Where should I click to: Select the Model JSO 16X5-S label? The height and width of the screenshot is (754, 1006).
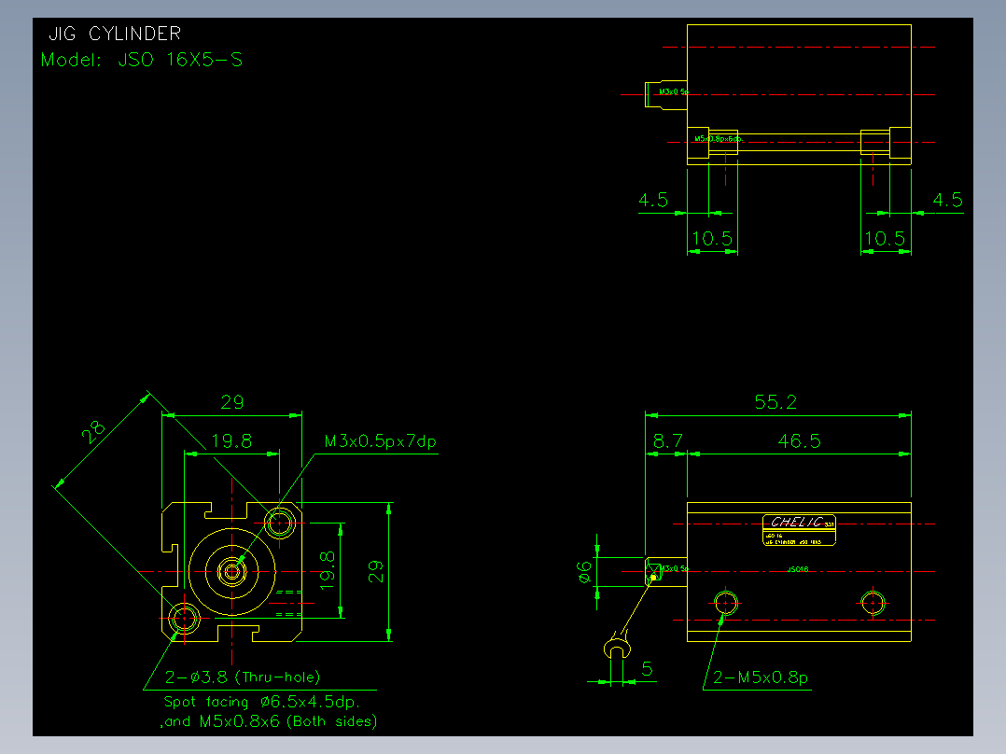[x=142, y=60]
